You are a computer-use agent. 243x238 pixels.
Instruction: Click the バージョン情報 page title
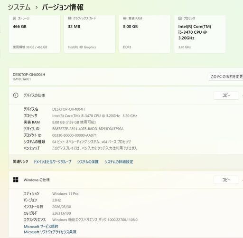pyautogui.click(x=63, y=7)
